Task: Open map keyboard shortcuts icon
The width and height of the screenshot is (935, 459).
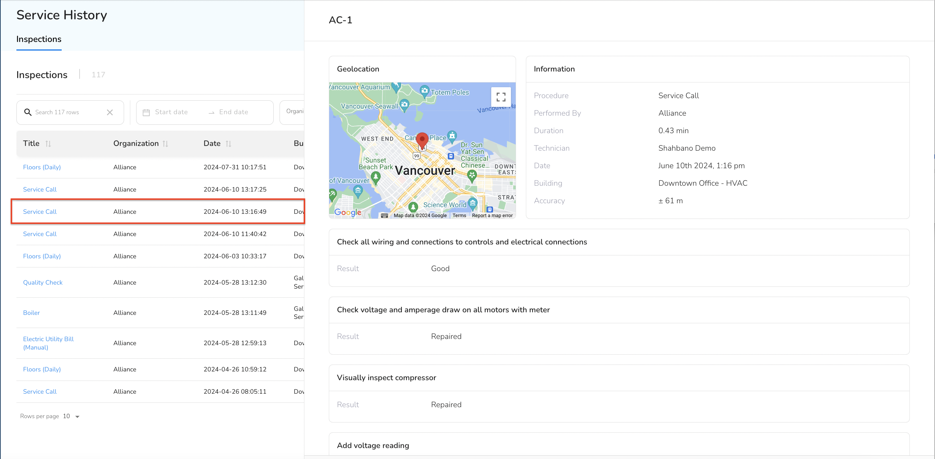Action: pyautogui.click(x=384, y=216)
